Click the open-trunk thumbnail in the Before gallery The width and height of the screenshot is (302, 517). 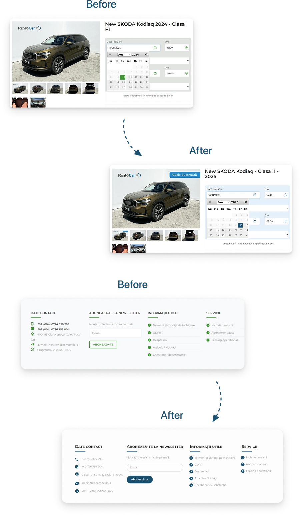click(90, 89)
